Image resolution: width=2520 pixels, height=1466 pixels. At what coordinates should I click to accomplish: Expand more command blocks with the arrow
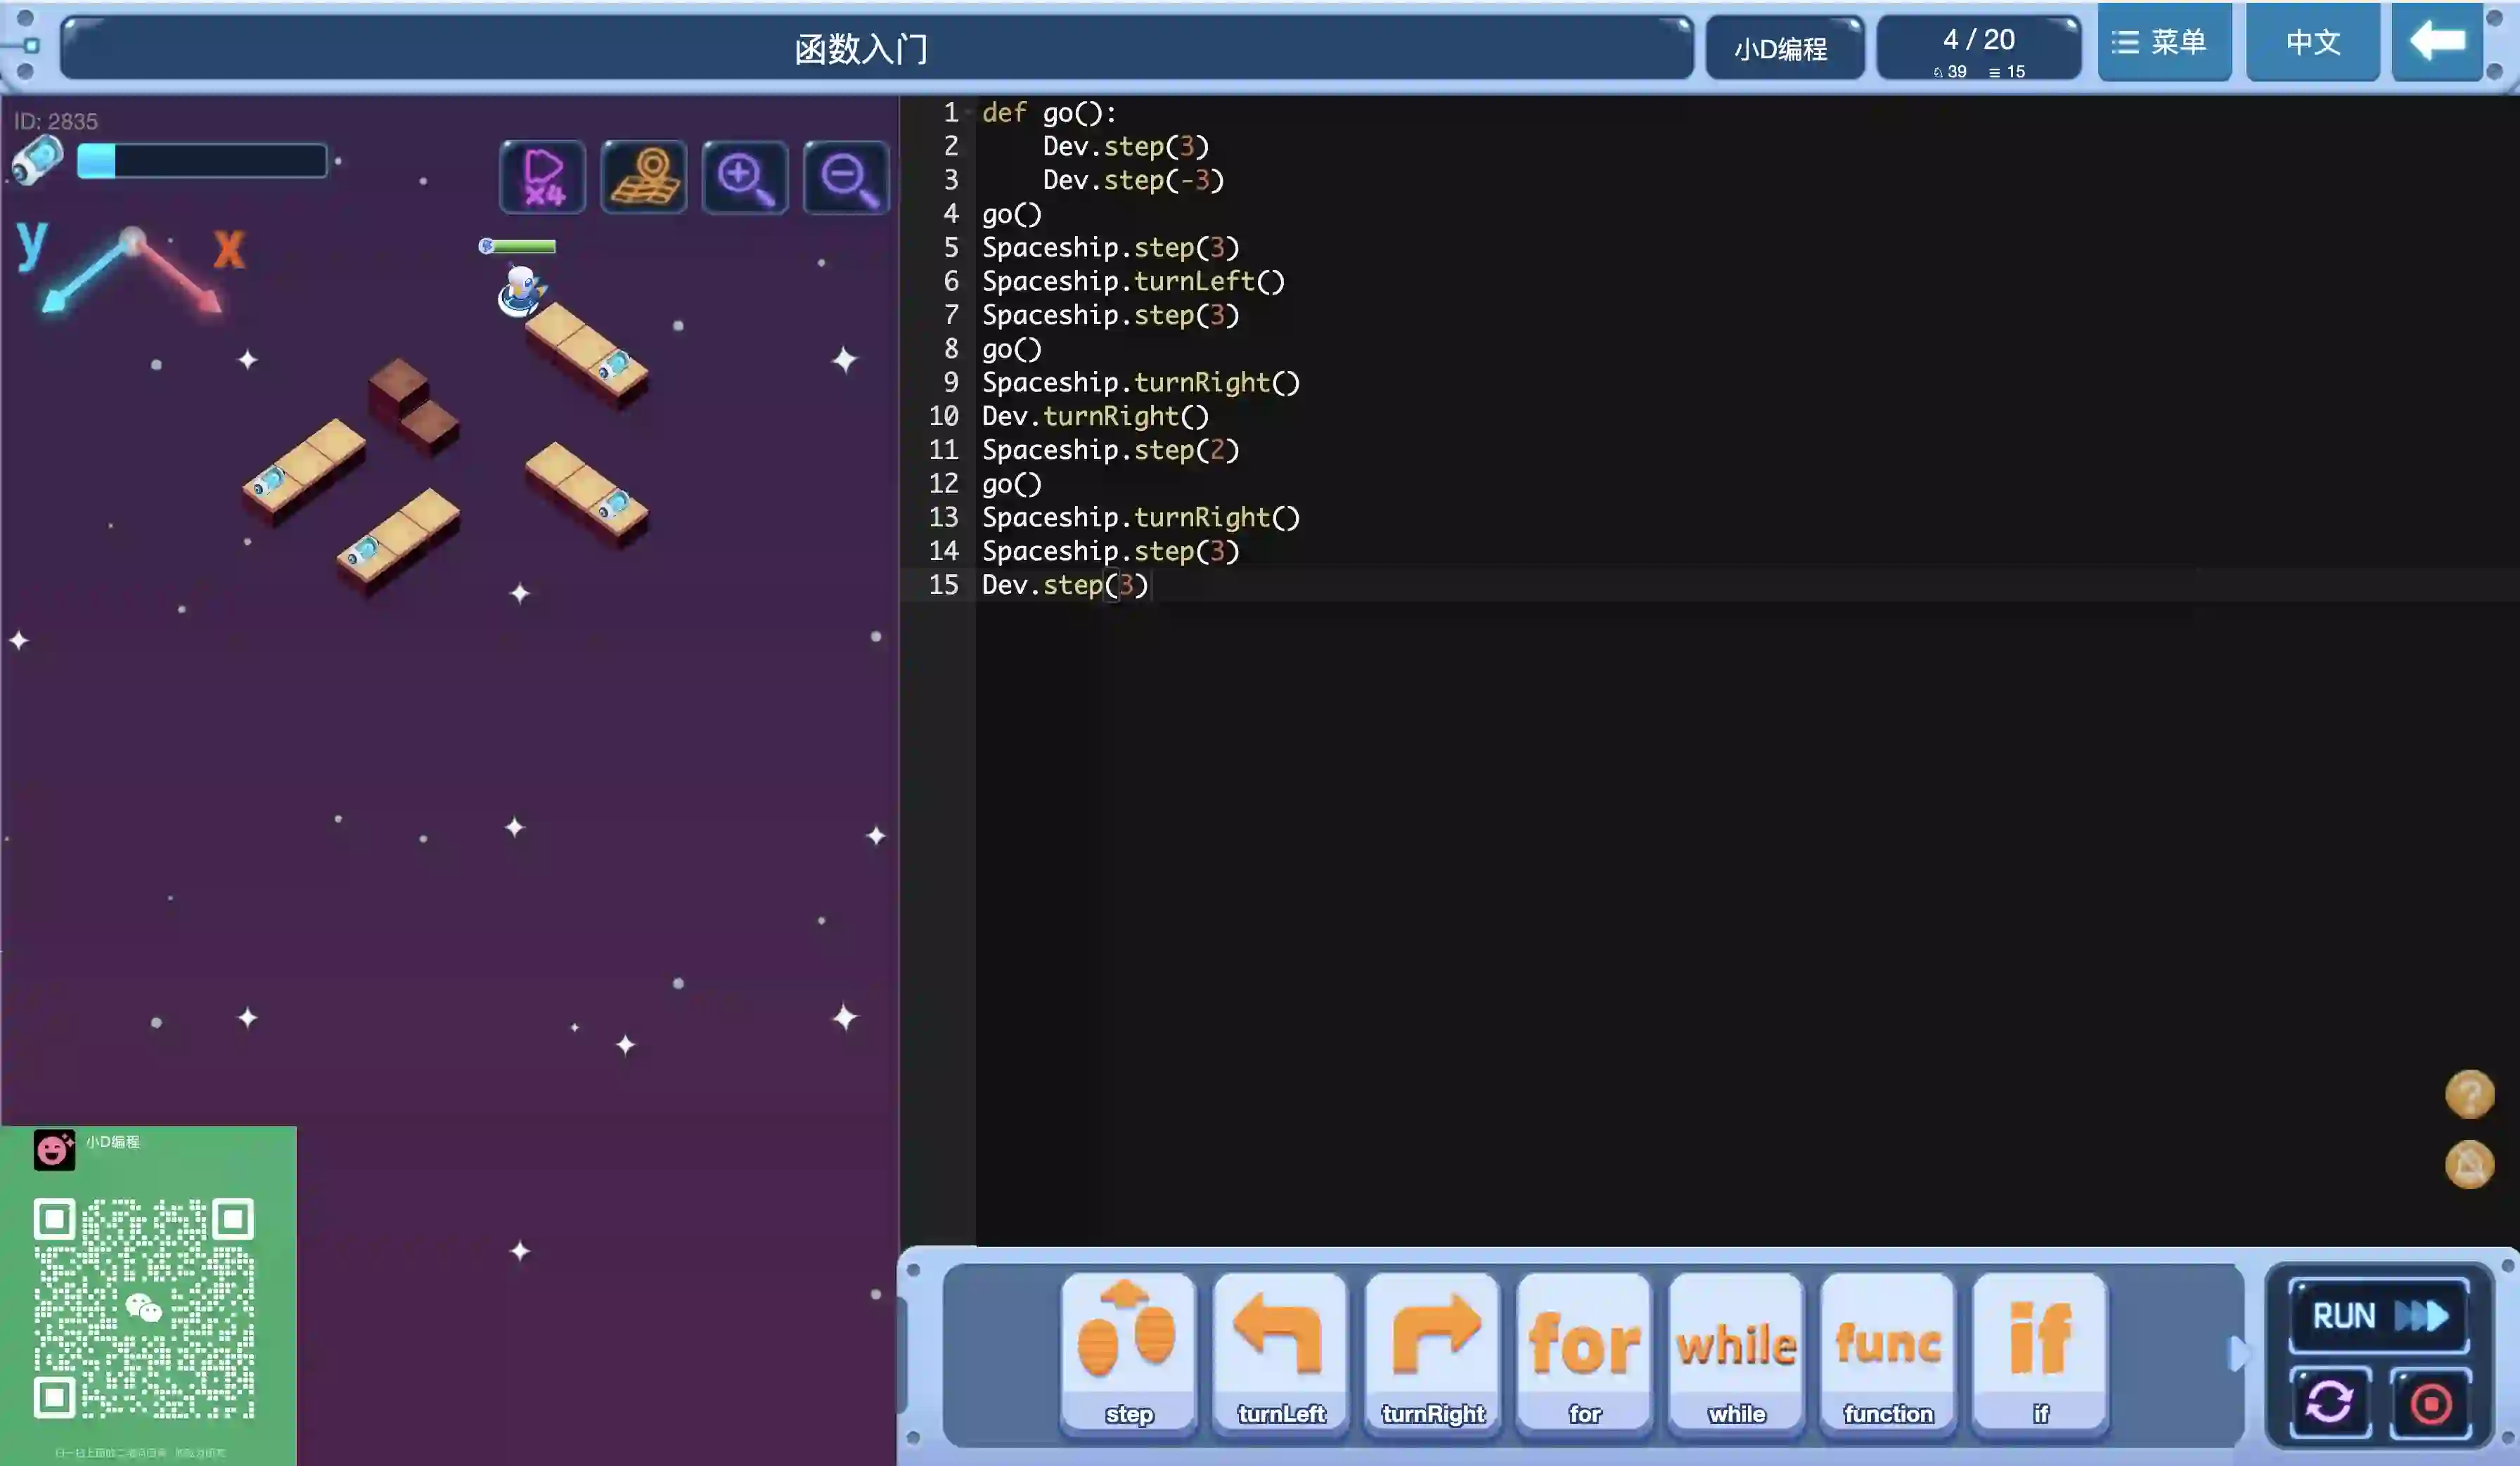(2237, 1354)
